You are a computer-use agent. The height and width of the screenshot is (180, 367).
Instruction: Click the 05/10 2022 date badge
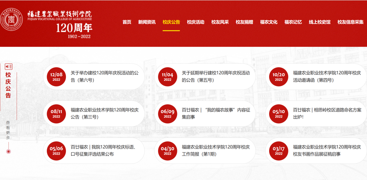(x=279, y=114)
